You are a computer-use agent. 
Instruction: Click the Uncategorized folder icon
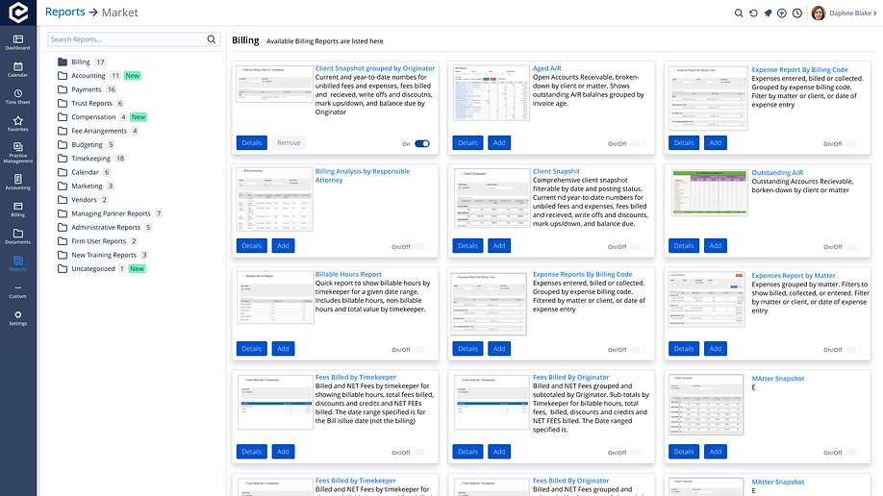63,268
